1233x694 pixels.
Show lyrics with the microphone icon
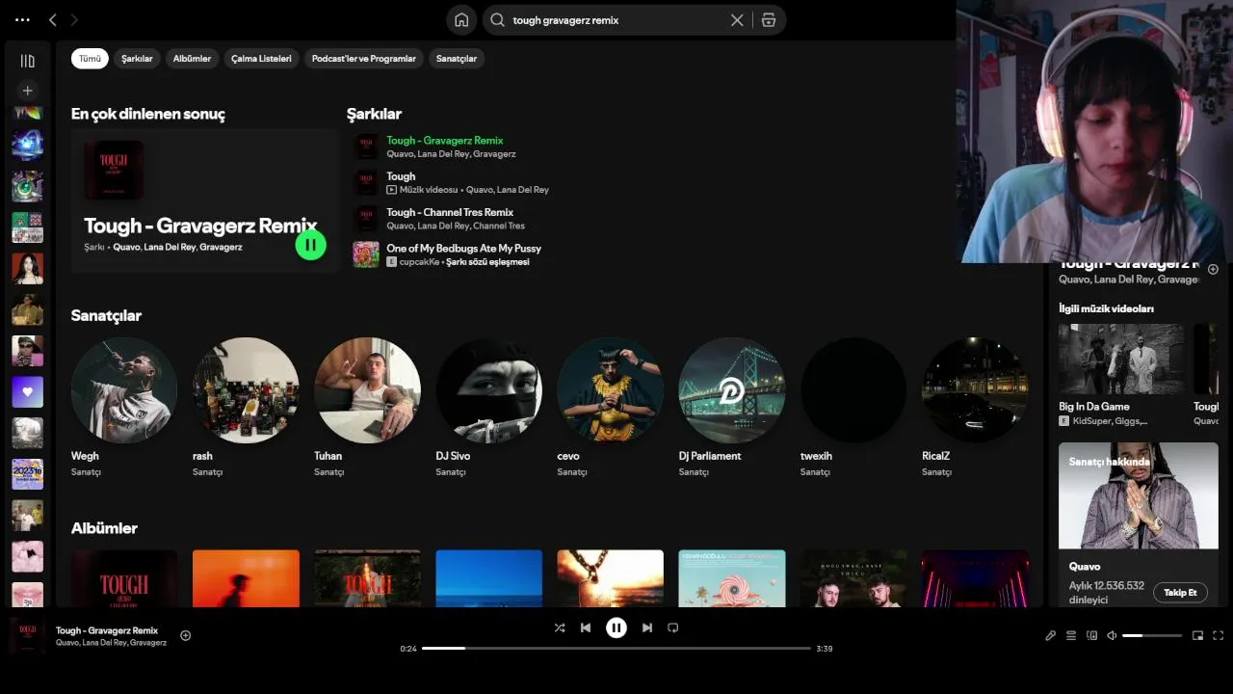1051,635
